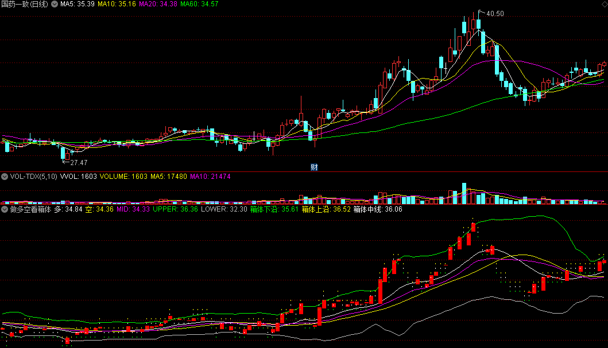Viewport: 608px width, 348px height.
Task: Select the MA10: 35.16 moving average label
Action: 117,4
